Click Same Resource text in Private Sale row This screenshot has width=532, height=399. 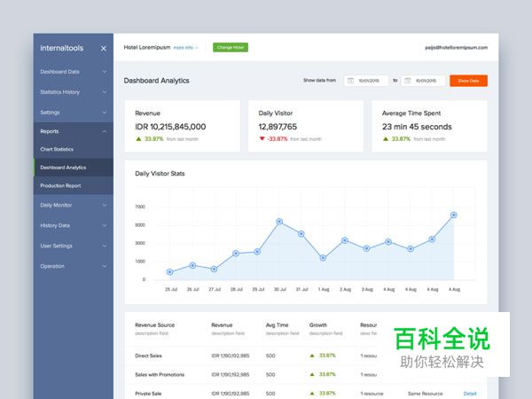[425, 394]
